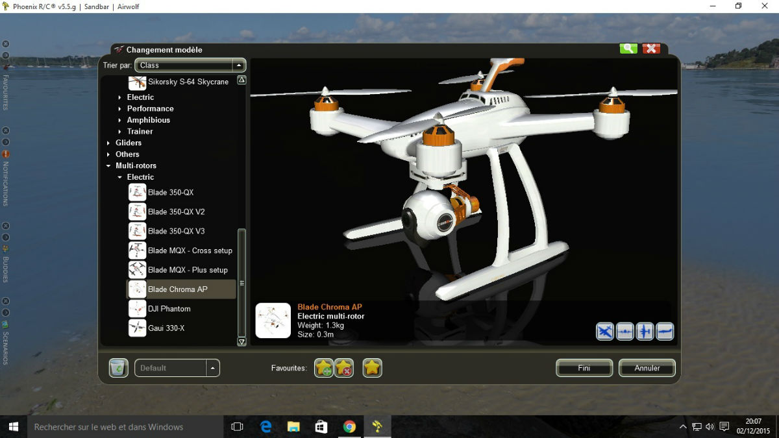Cancel with the Annuler button

[647, 368]
